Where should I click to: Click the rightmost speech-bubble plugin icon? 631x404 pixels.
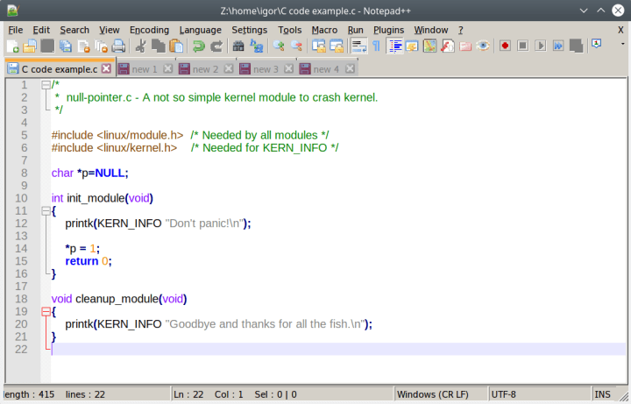click(597, 44)
